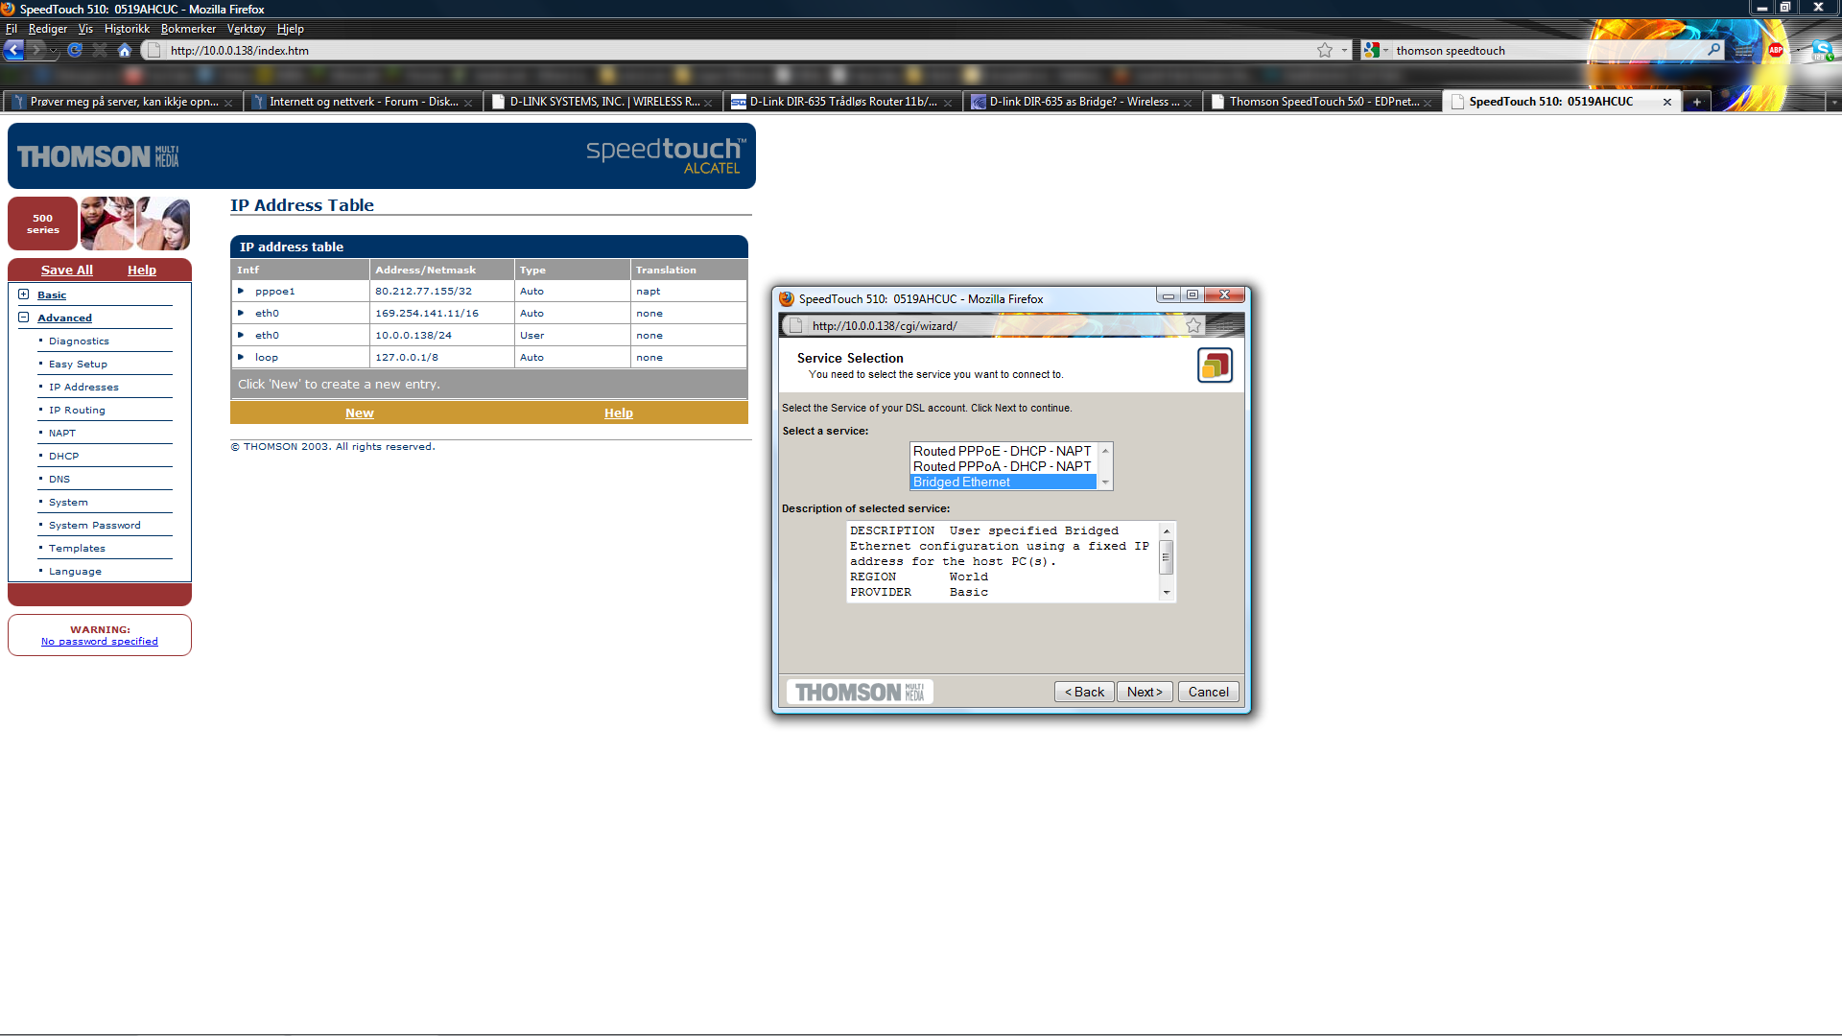Select 'Routed PPPoE - DHCP - NAPT' service
The image size is (1842, 1036).
(x=1003, y=451)
